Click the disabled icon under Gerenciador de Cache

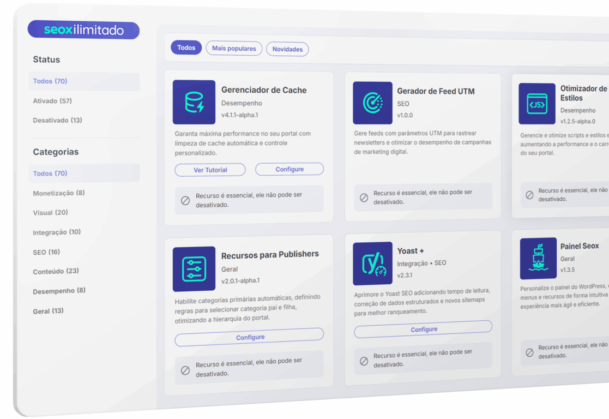tap(185, 200)
